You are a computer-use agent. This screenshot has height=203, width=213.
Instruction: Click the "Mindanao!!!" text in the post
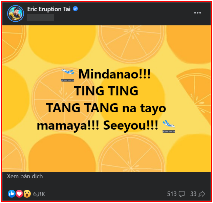[114, 74]
